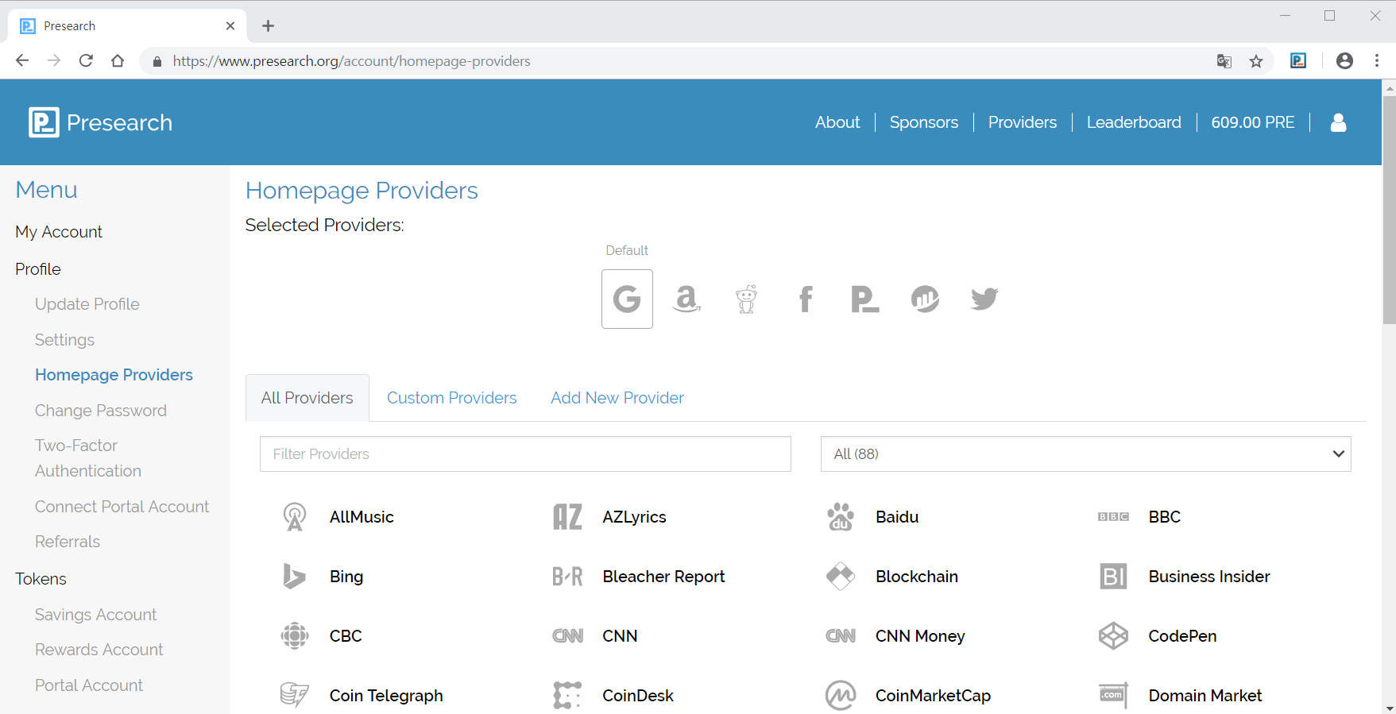Click the Business Insider icon
The height and width of the screenshot is (714, 1396).
pyautogui.click(x=1113, y=577)
